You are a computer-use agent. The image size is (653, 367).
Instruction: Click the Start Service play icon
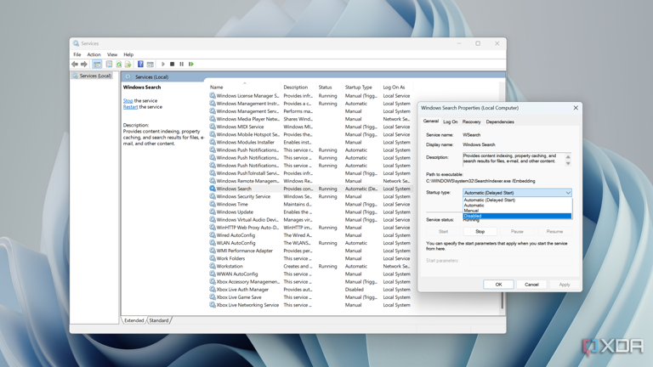click(x=163, y=64)
